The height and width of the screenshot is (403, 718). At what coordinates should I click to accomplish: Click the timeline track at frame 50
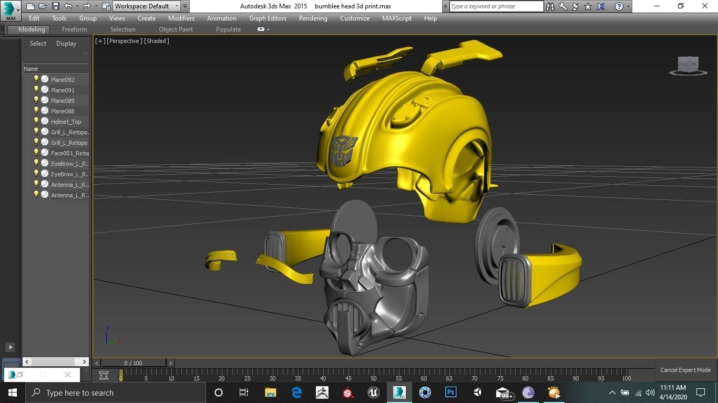click(373, 374)
